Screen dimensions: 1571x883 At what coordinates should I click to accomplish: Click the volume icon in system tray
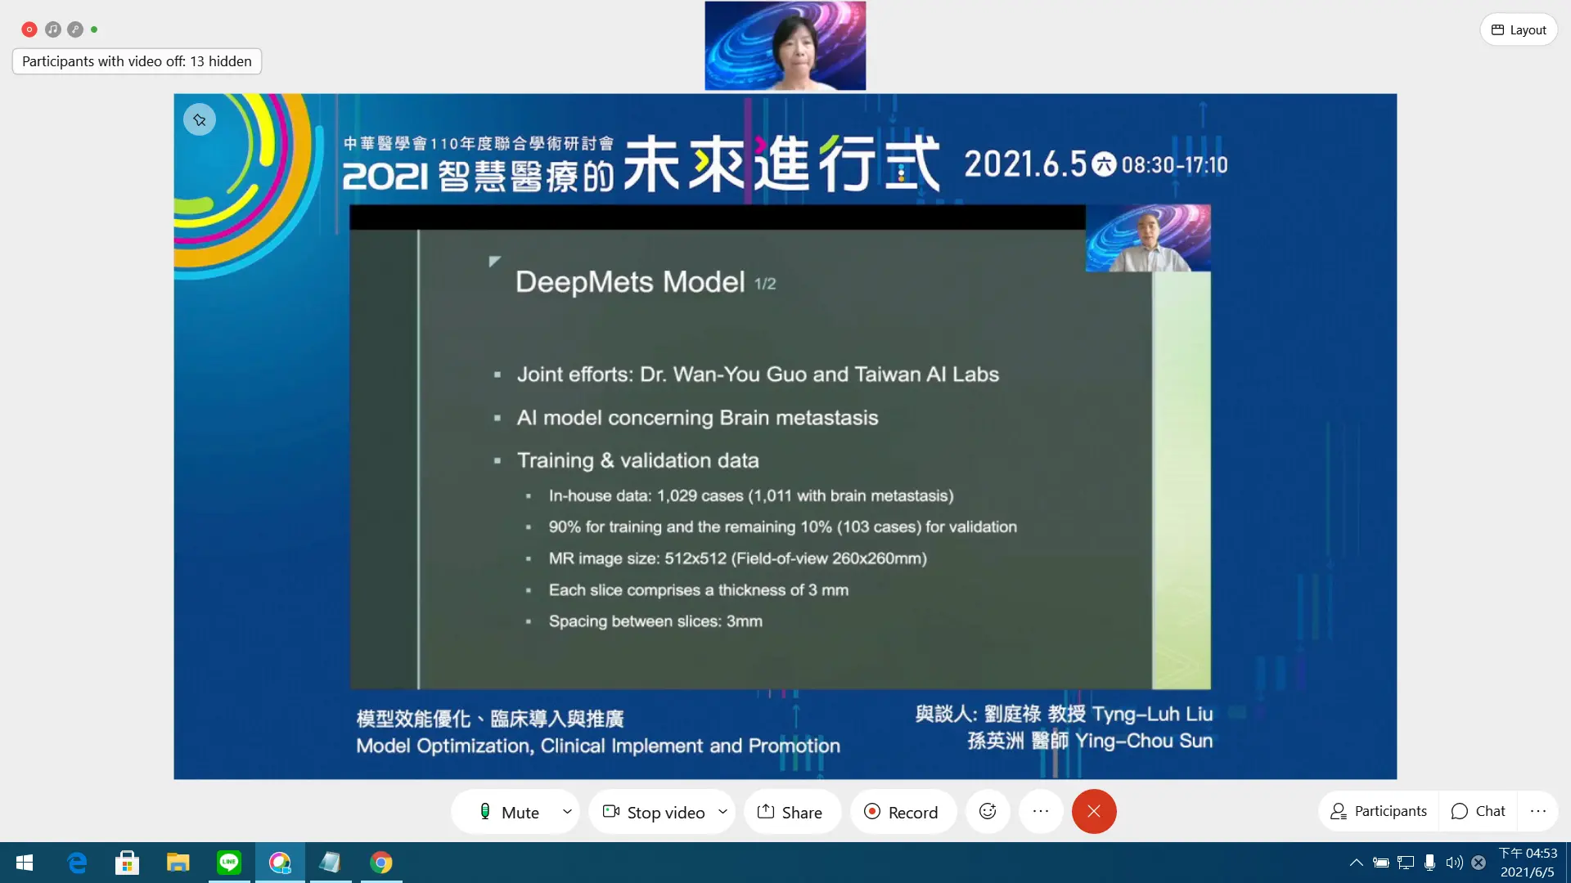click(x=1454, y=863)
